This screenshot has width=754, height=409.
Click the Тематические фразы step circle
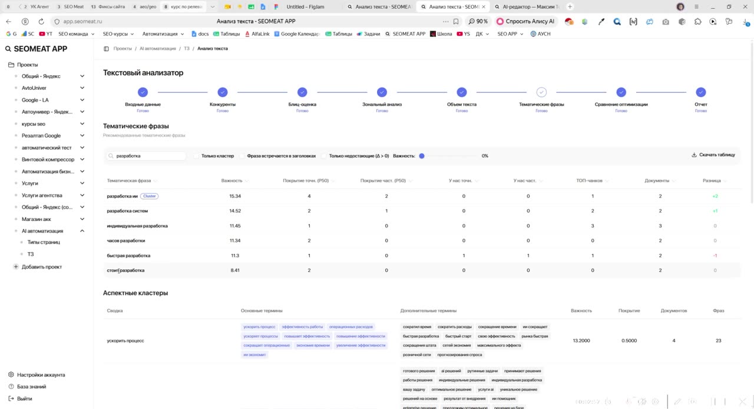pyautogui.click(x=541, y=92)
